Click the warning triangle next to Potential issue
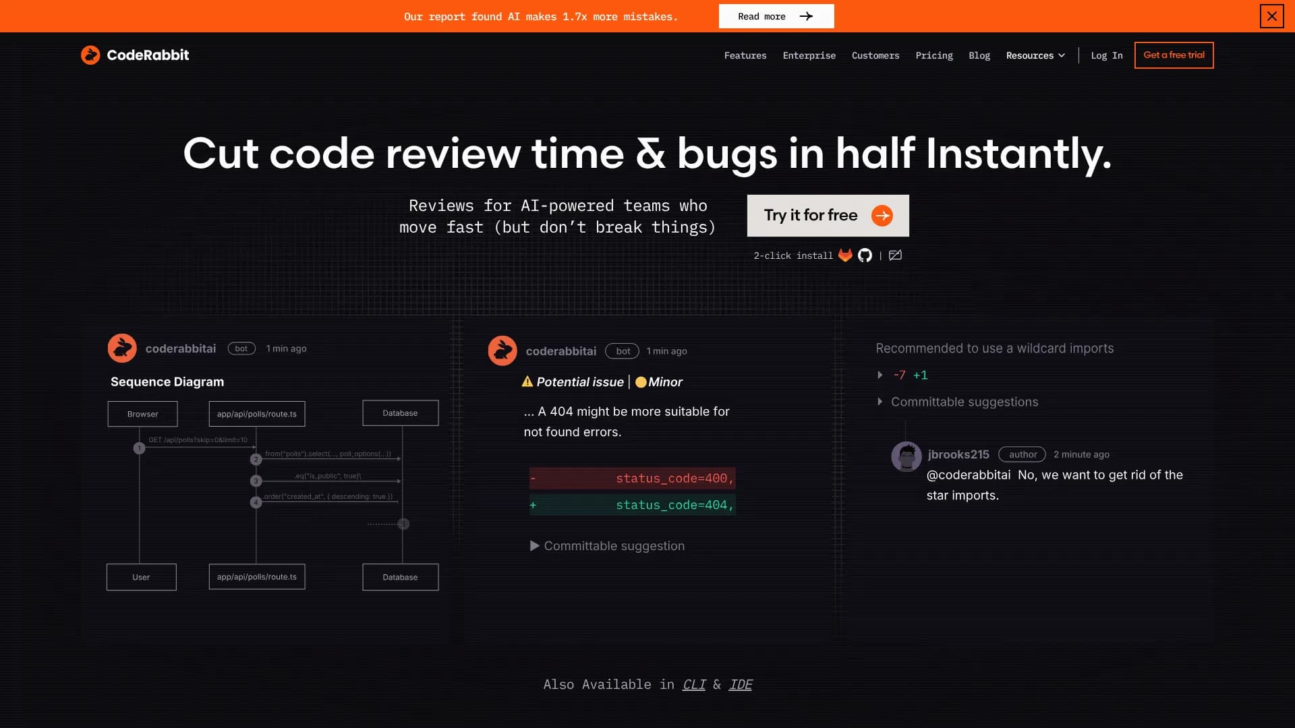The height and width of the screenshot is (728, 1295). point(527,382)
